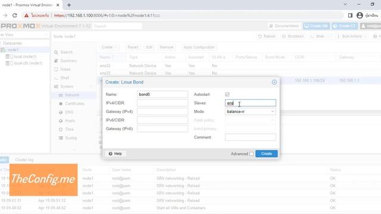Image resolution: width=381 pixels, height=214 pixels.
Task: Open browser side panel icon
Action: tap(350, 15)
